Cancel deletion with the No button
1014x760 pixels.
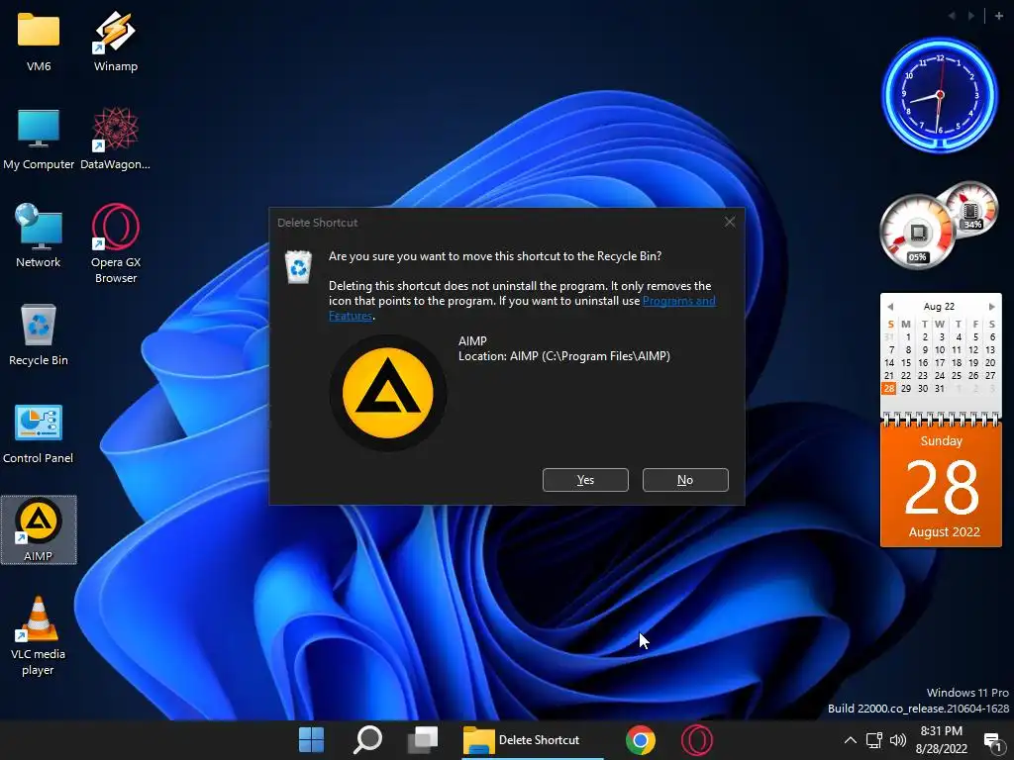click(x=685, y=480)
